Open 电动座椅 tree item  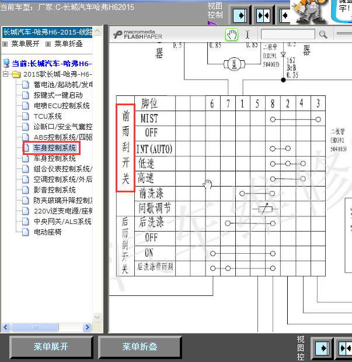(47, 232)
